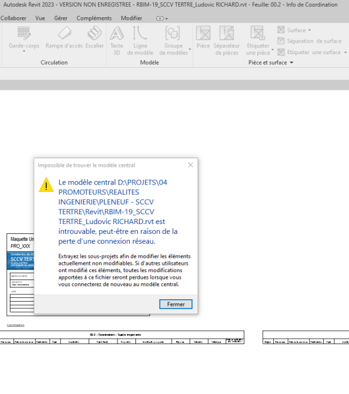This screenshot has height=394, width=349.
Task: Select the Rampe d'accès tool
Action: point(64,38)
